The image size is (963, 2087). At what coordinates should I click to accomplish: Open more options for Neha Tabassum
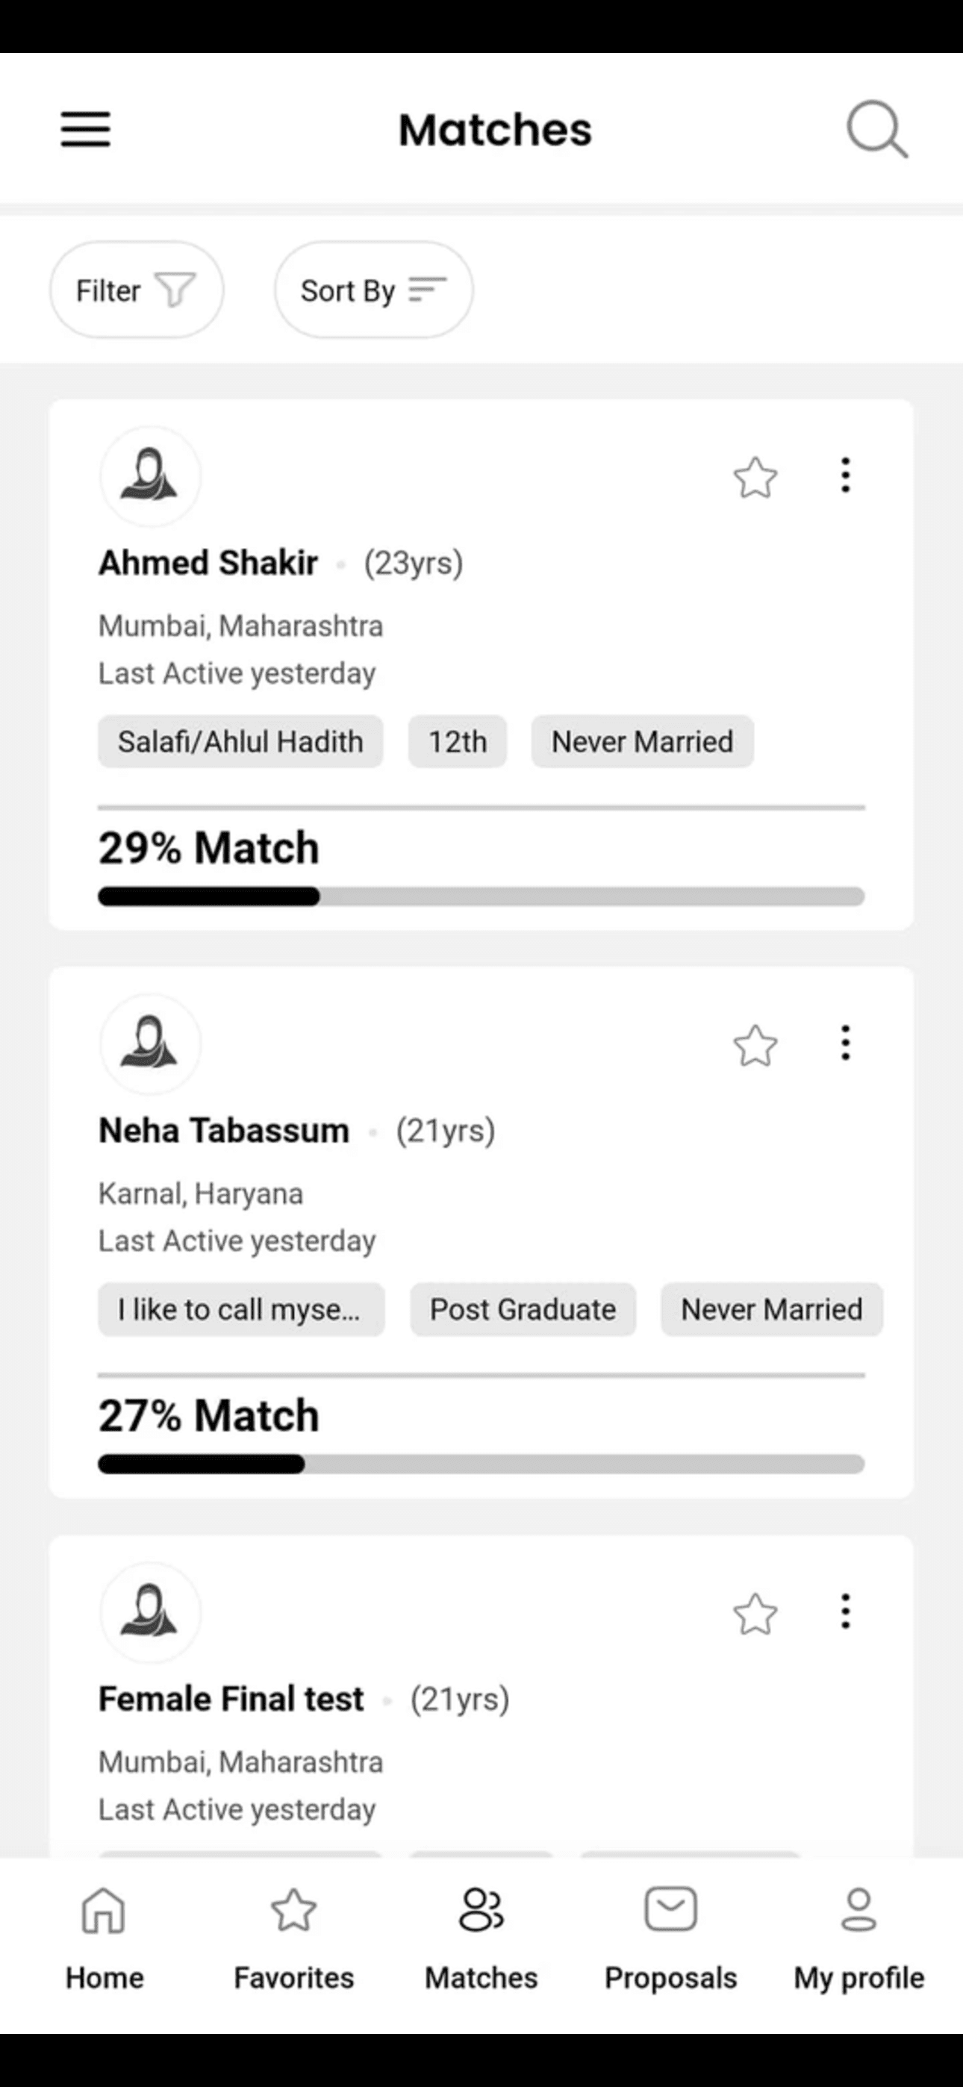(846, 1043)
